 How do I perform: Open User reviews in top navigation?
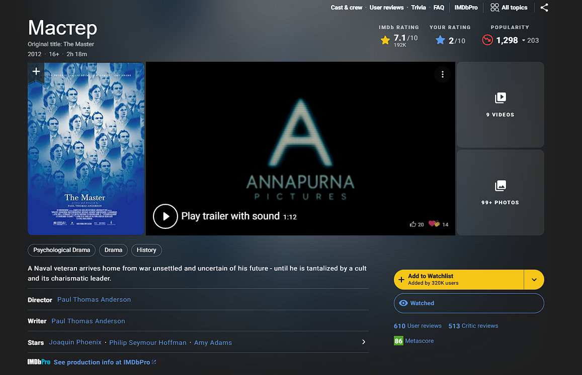point(386,8)
